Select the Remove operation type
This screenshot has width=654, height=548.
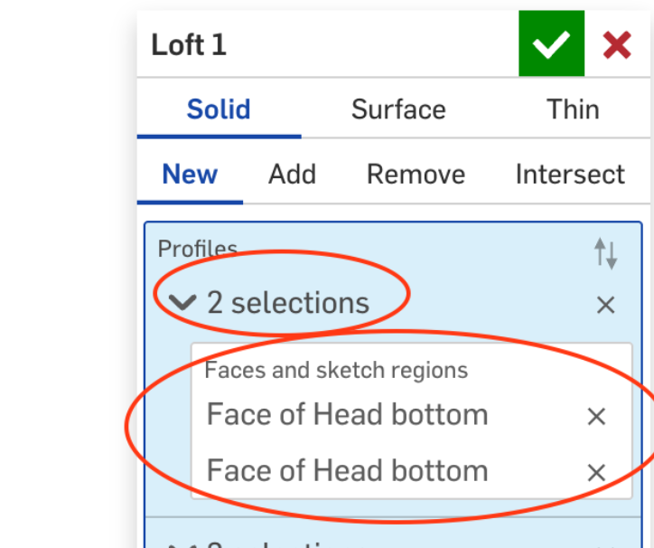pyautogui.click(x=416, y=174)
